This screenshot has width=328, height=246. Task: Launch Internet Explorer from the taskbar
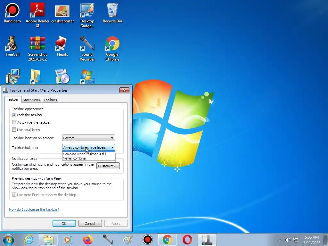pos(29,240)
